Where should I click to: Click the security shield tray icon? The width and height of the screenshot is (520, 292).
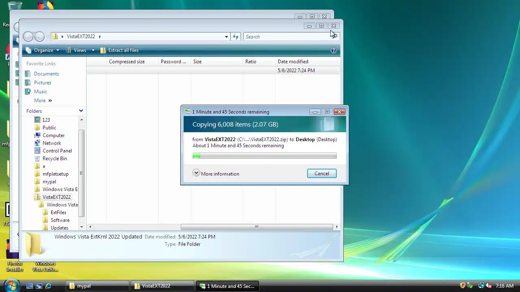pos(462,286)
